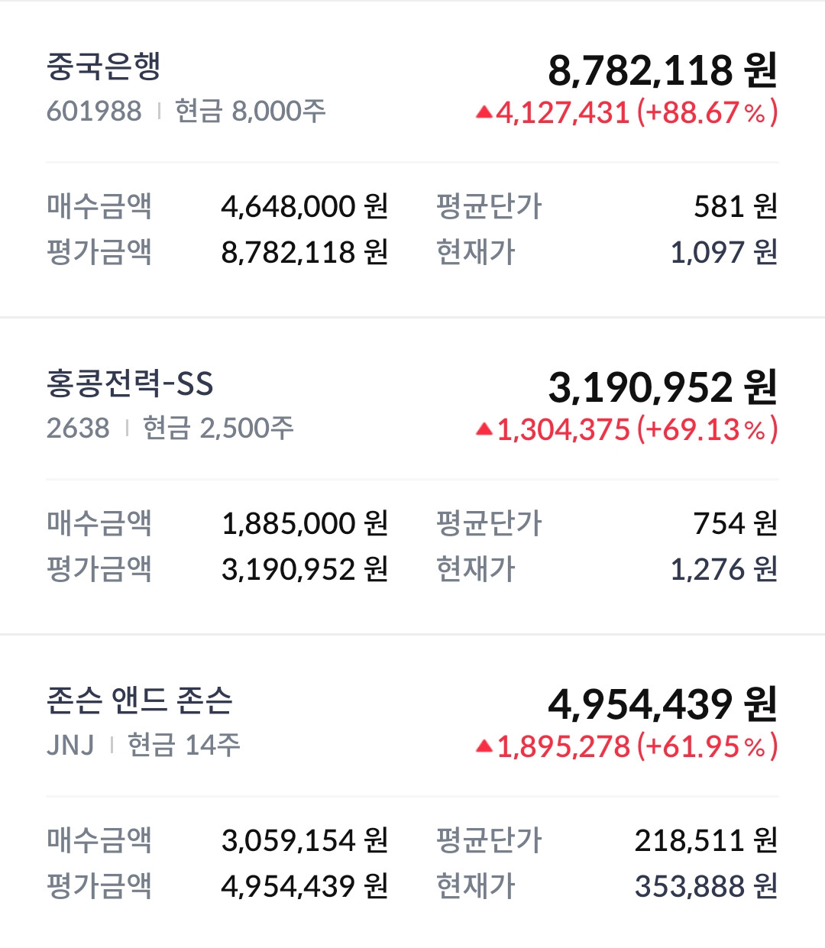
Task: Click the red up-arrow beside 4,127,431
Action: tap(484, 113)
